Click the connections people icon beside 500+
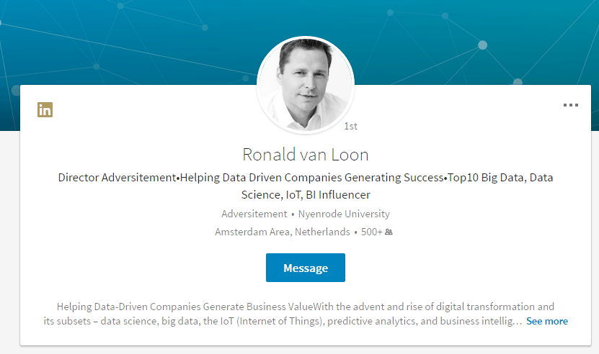 pyautogui.click(x=389, y=232)
